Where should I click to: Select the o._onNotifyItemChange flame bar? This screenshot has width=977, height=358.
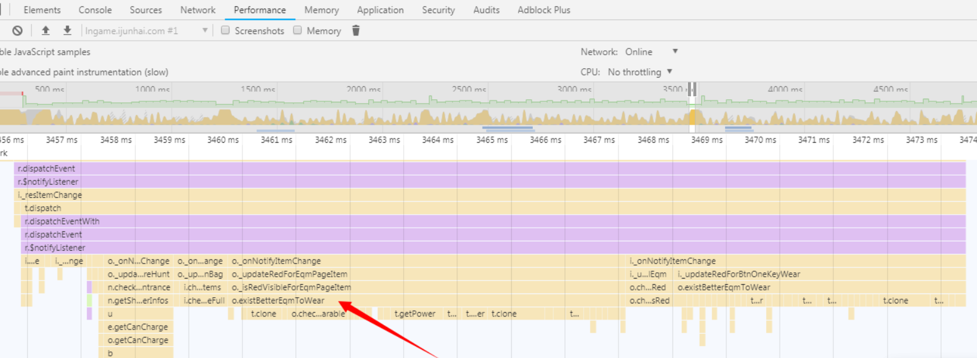click(427, 261)
